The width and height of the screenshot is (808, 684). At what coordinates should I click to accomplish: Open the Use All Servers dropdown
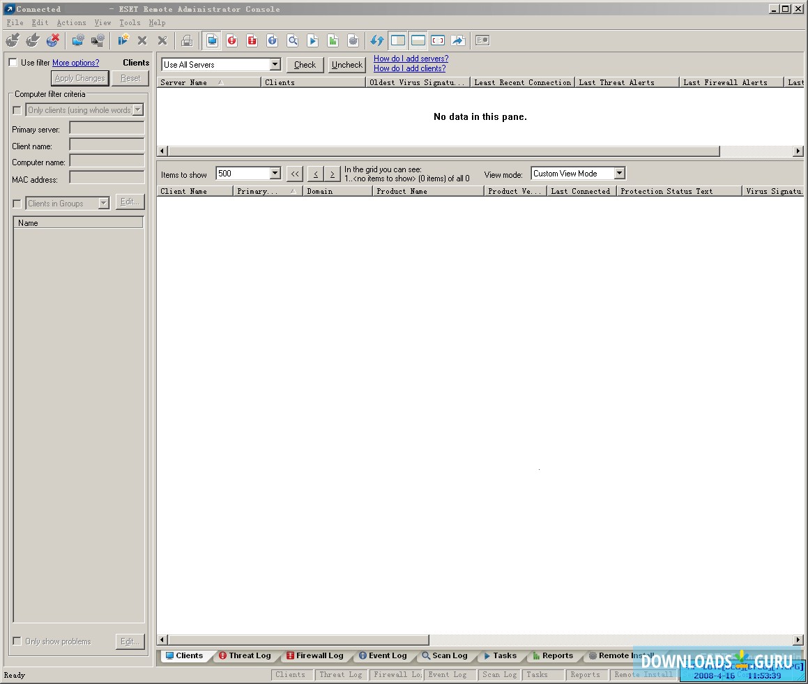(x=275, y=64)
